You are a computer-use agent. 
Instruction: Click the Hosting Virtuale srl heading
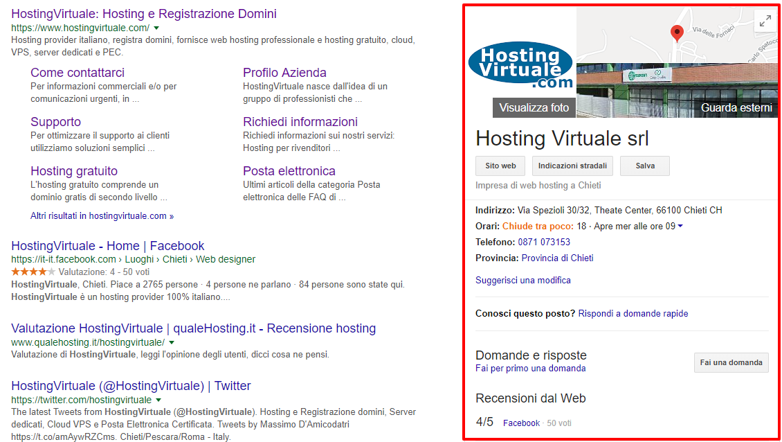coord(562,139)
